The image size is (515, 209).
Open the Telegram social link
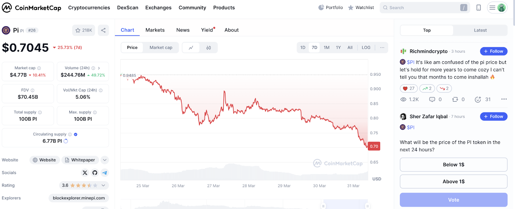point(105,173)
